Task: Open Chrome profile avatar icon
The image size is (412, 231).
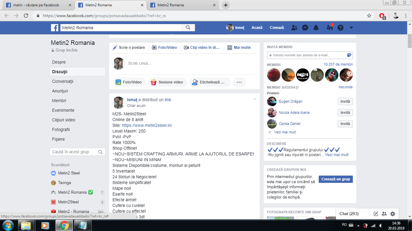Action: (396, 15)
